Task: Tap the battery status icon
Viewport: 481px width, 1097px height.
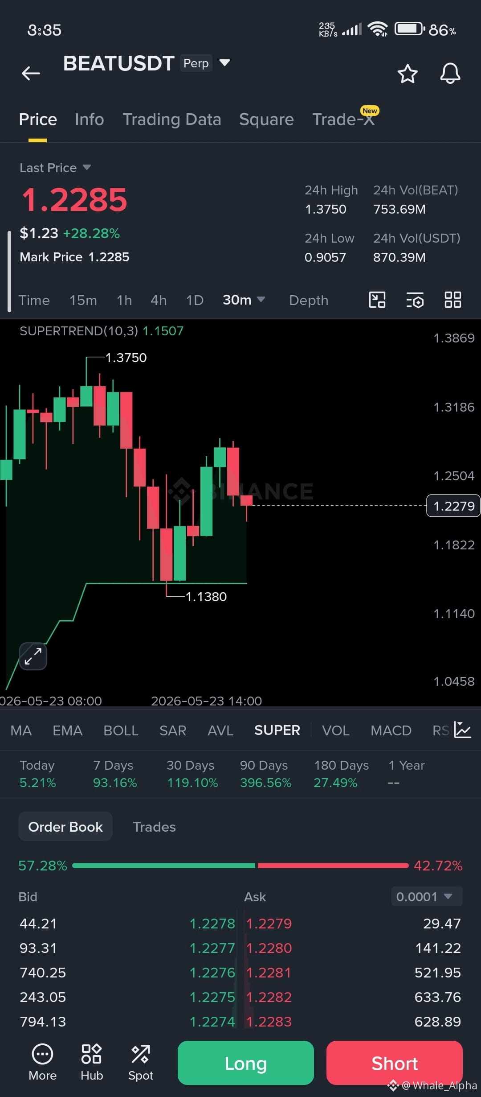Action: 409,29
